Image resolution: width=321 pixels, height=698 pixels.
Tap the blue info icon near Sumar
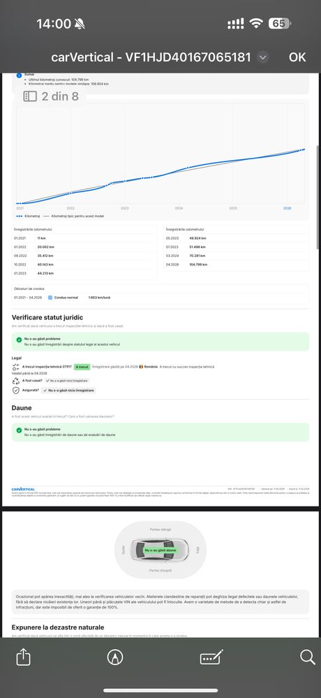tap(19, 75)
